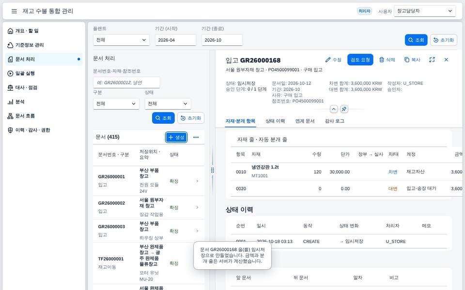Click the 기간 (시작) field 2026-04

(175, 40)
